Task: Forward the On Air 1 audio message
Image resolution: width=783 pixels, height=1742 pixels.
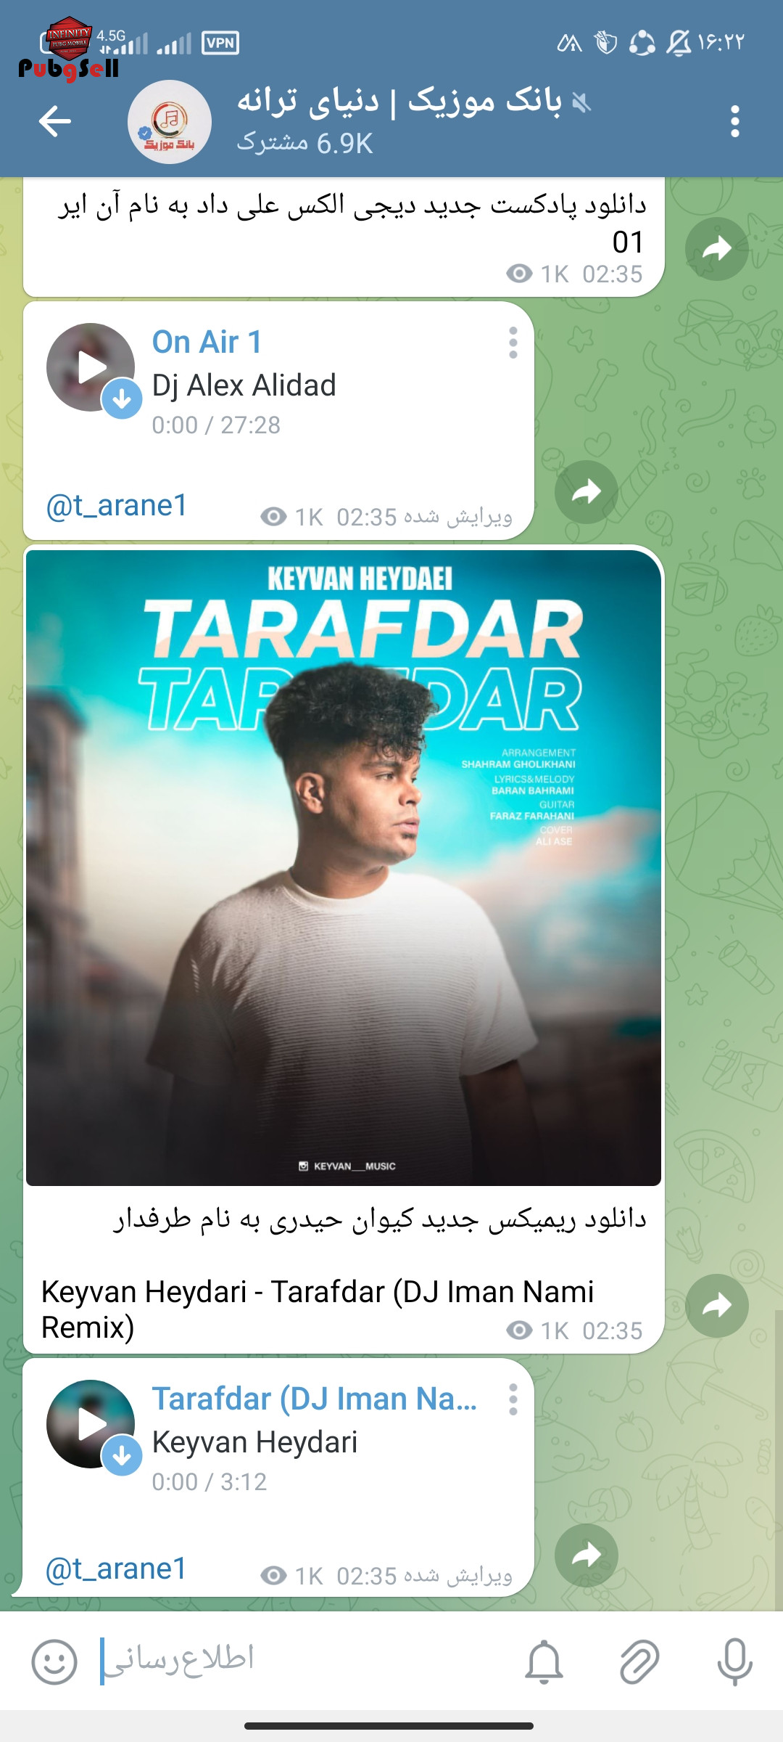Action: [x=587, y=492]
